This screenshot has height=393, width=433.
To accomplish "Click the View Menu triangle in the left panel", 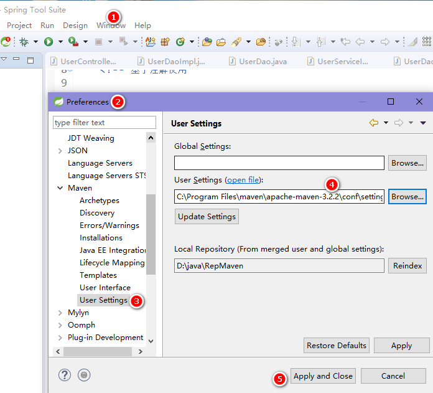I will pyautogui.click(x=4, y=59).
